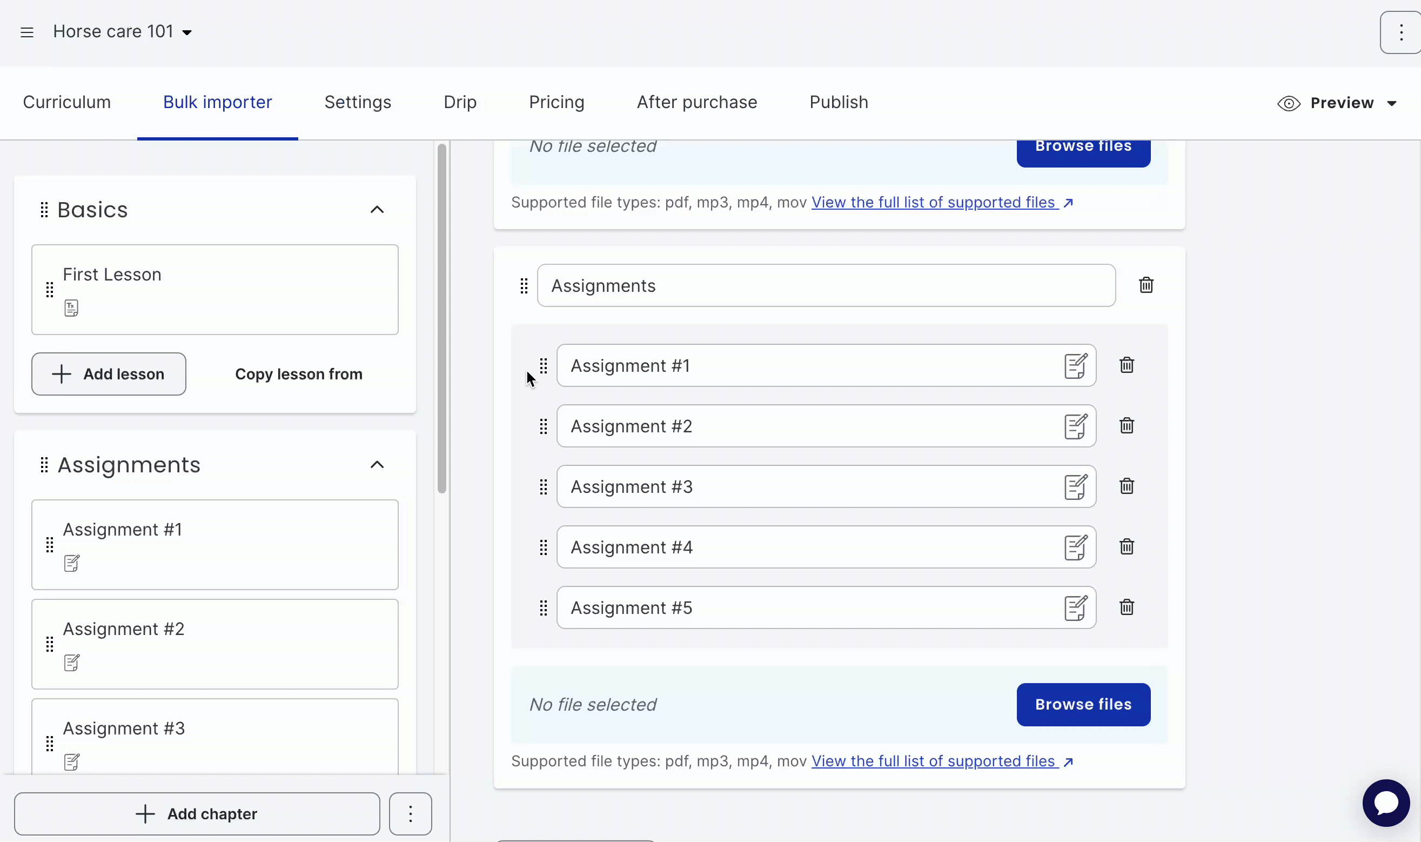Click the Preview eye icon
The width and height of the screenshot is (1421, 842).
coord(1289,103)
